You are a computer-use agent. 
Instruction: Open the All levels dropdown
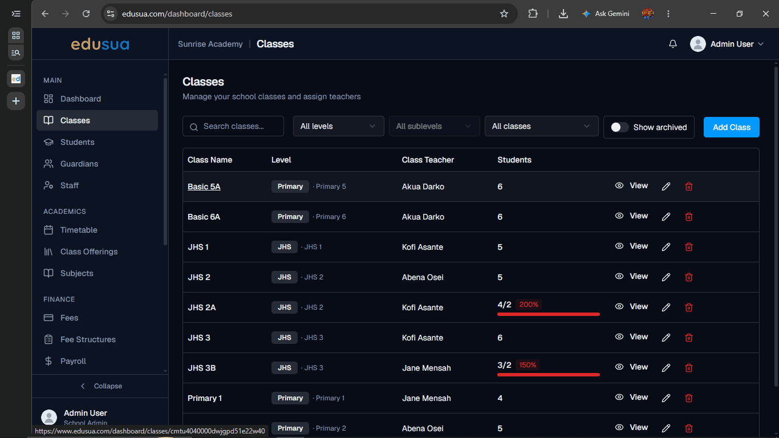(x=339, y=126)
